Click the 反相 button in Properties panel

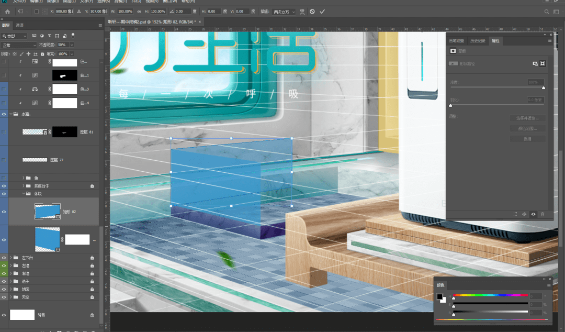click(x=527, y=139)
